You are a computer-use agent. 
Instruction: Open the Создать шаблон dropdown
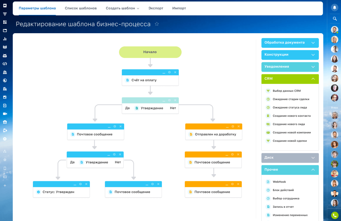[x=122, y=8]
